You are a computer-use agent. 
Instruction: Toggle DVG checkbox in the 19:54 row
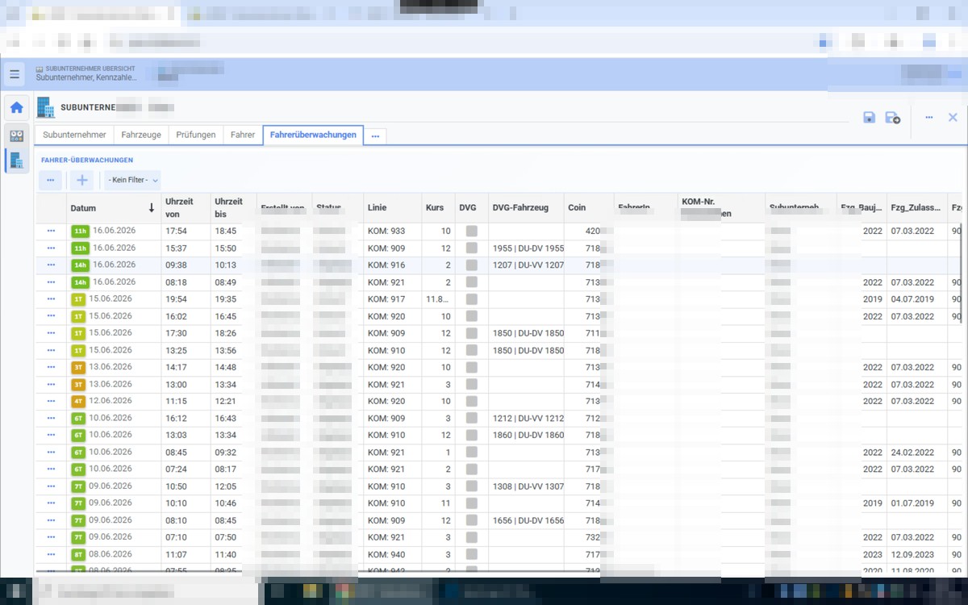pyautogui.click(x=472, y=299)
